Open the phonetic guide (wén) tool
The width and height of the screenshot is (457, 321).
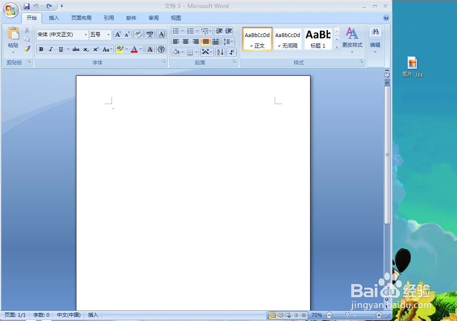150,34
